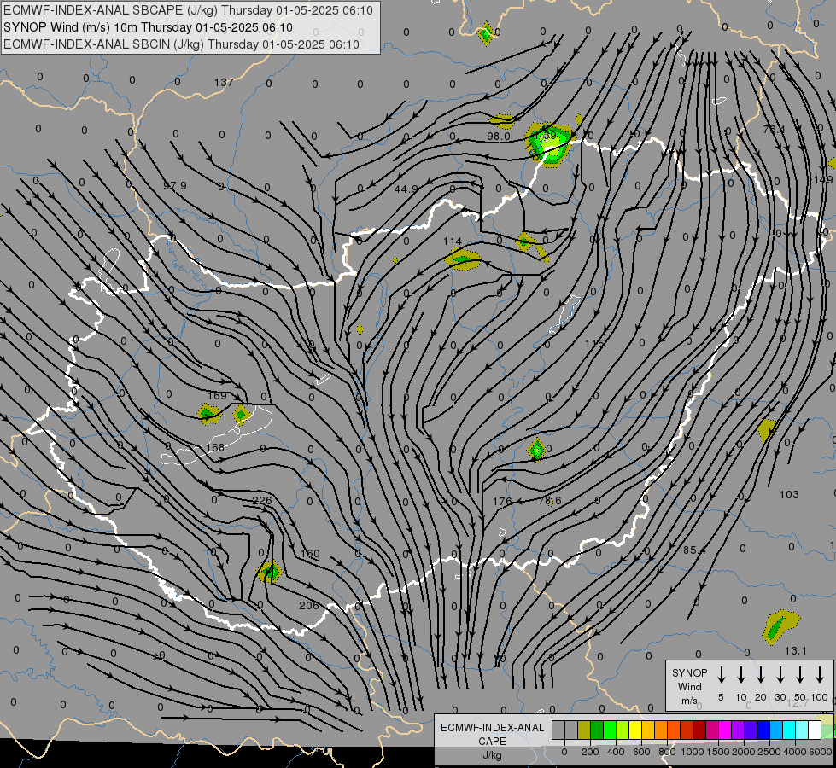Image resolution: width=836 pixels, height=768 pixels.
Task: Click the 30 m/s wind arrow in legend
Action: [780, 675]
